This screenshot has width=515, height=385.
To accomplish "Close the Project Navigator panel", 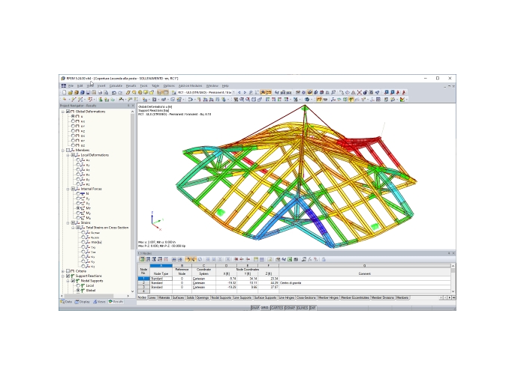I will tap(133, 106).
